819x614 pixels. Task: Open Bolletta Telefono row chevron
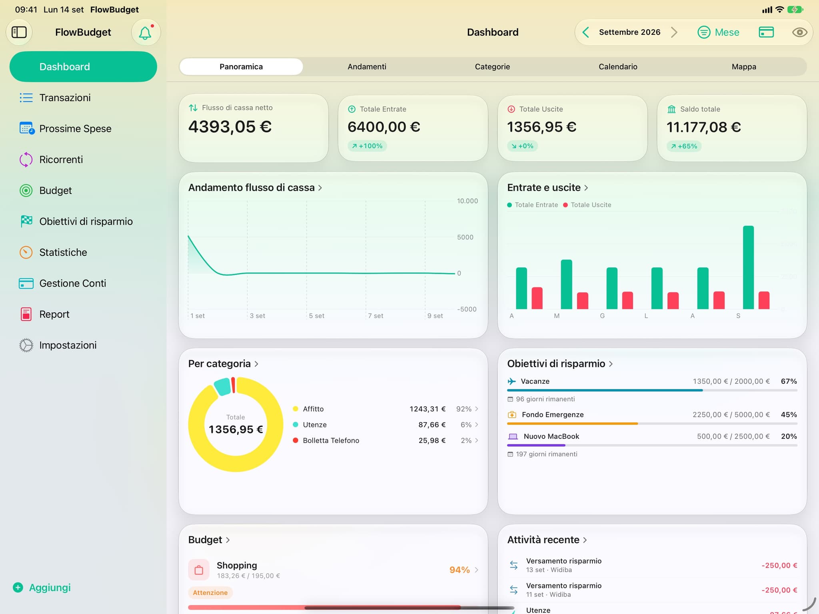(x=477, y=441)
